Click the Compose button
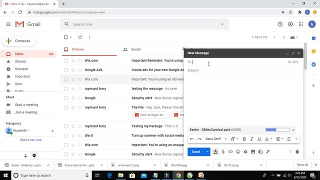This screenshot has height=180, width=320. click(x=19, y=41)
